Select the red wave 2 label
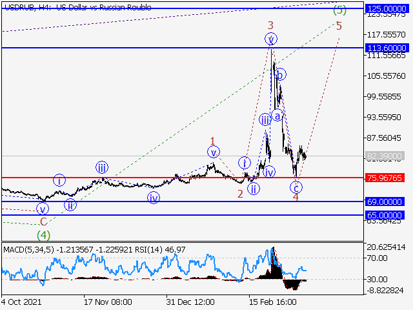 coord(240,194)
